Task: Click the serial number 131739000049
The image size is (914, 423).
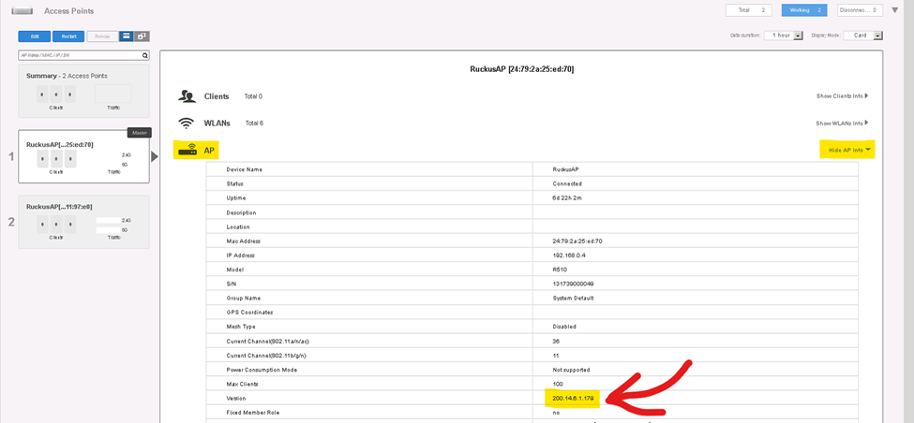Action: (573, 284)
